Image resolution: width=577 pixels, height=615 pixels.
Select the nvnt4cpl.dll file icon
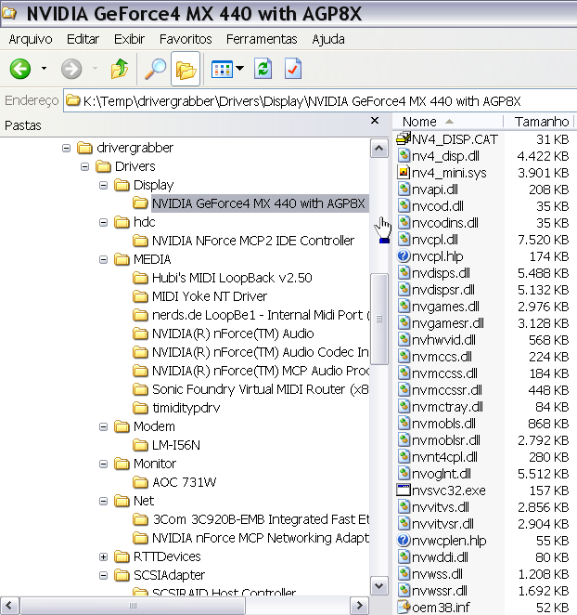click(x=404, y=456)
